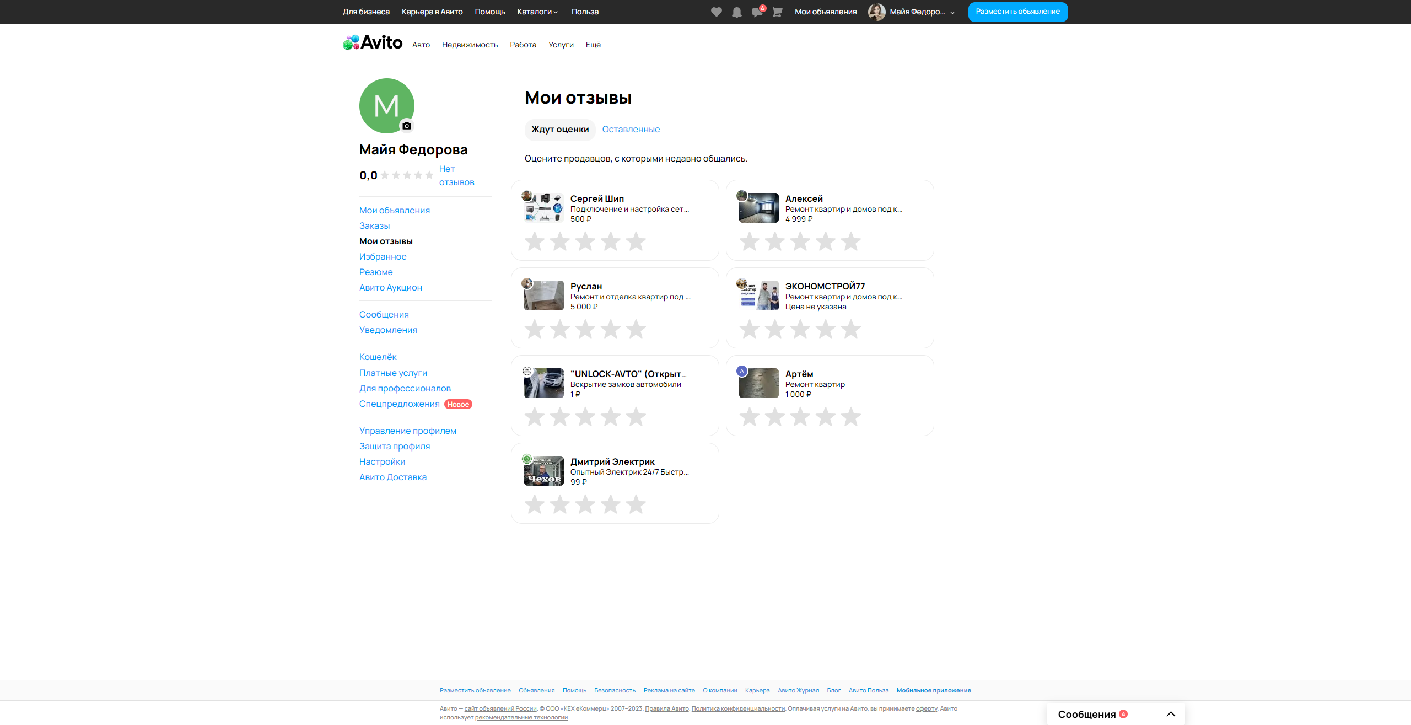Give Алексей a one-star rating

pyautogui.click(x=750, y=241)
